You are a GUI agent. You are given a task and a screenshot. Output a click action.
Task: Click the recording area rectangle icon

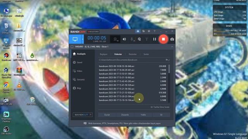pos(72,47)
